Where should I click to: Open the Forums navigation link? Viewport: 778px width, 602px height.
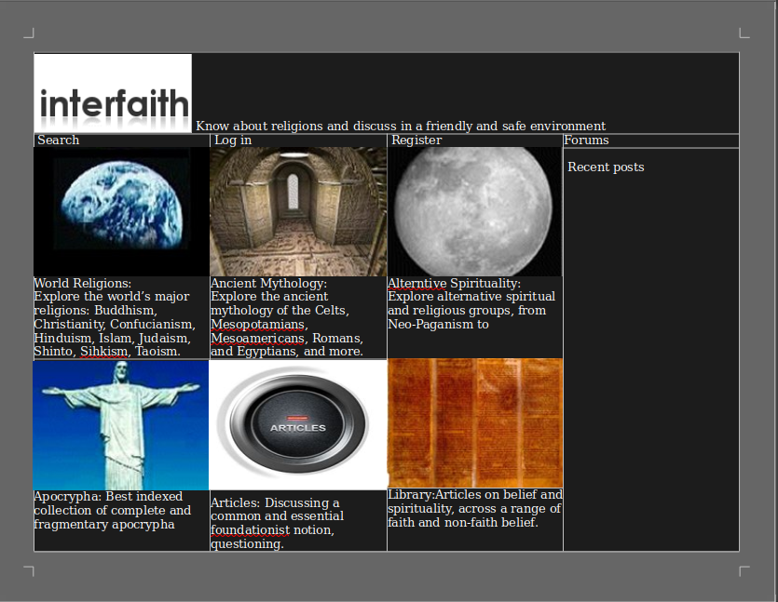point(586,140)
